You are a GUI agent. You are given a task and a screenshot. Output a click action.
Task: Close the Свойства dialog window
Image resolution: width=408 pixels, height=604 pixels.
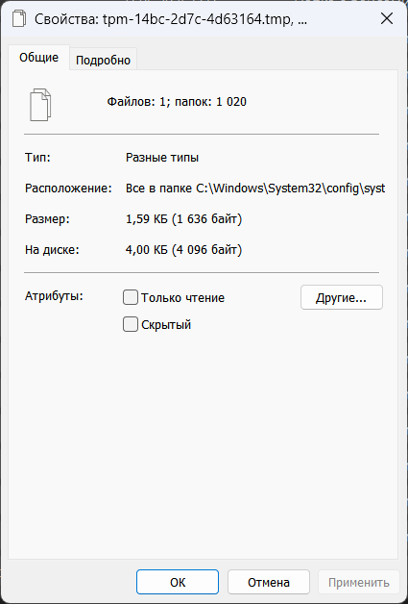pyautogui.click(x=387, y=18)
